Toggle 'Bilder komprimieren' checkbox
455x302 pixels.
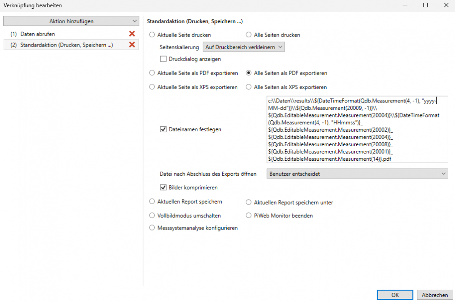(163, 187)
